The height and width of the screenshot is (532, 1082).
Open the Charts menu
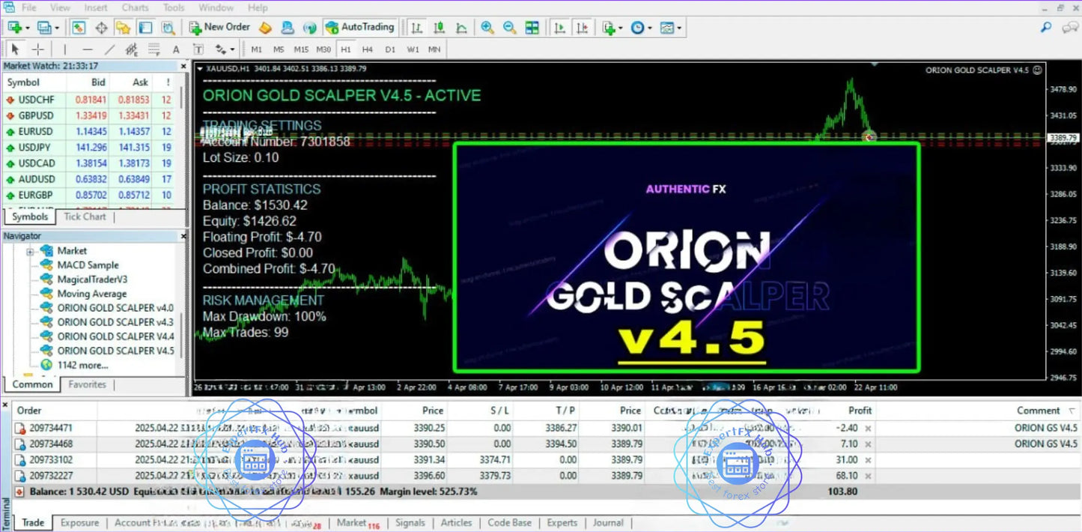136,7
